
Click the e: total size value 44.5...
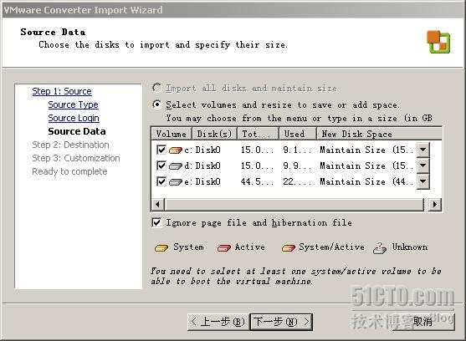pos(257,181)
